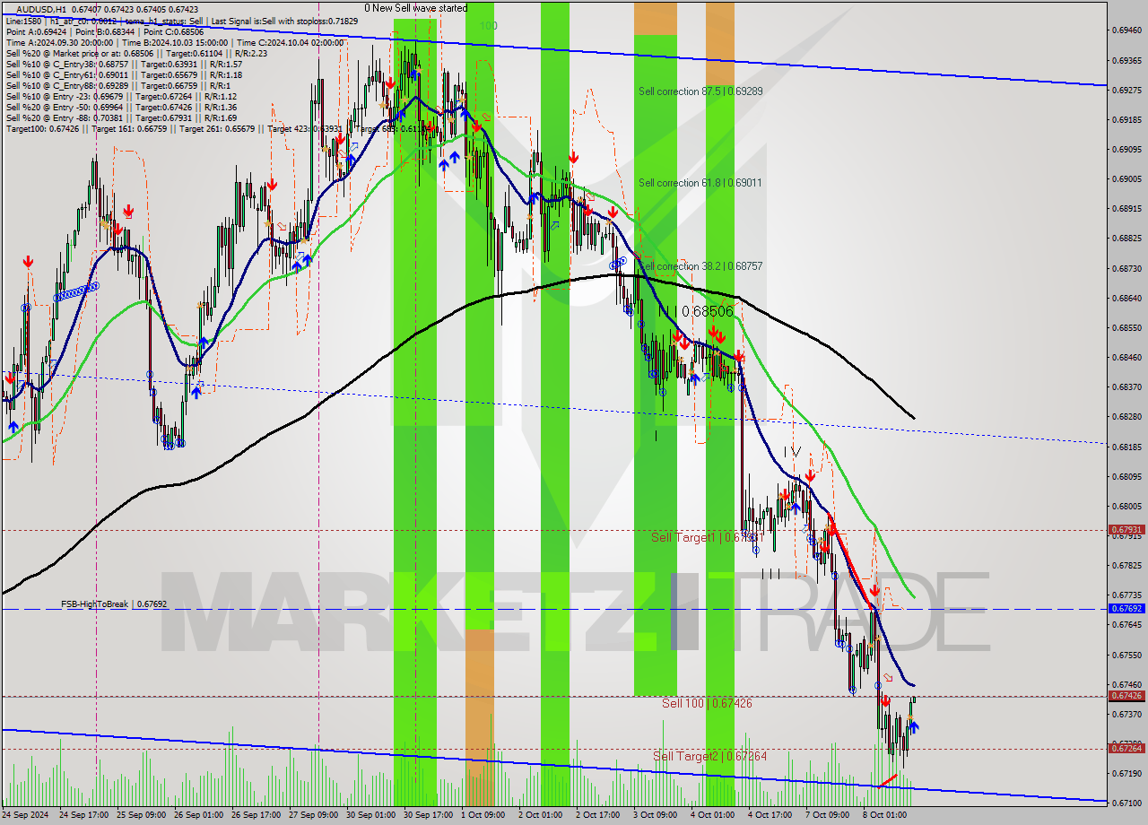
Task: Click the 0.69185 price axis value
Action: 1126,119
